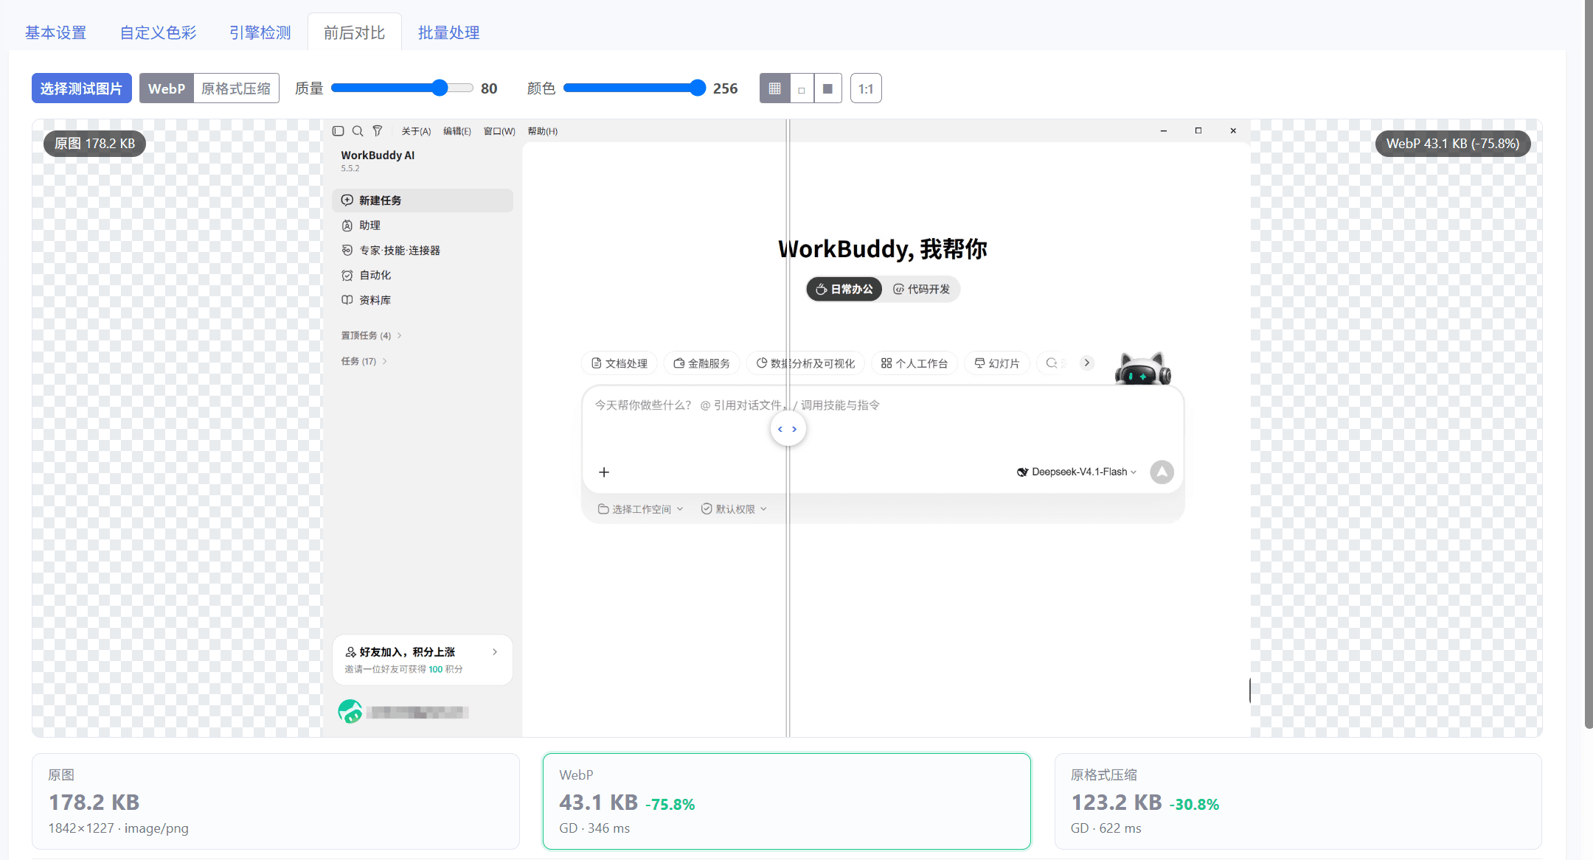This screenshot has height=860, width=1593.
Task: Click the 幻灯片 presentation icon
Action: coord(980,363)
